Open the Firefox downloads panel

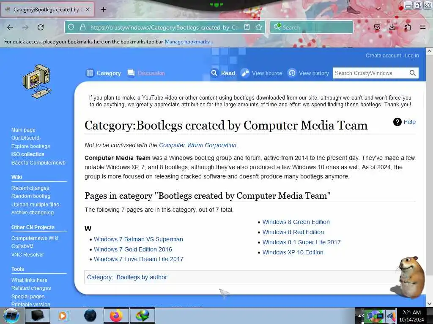pos(392,27)
